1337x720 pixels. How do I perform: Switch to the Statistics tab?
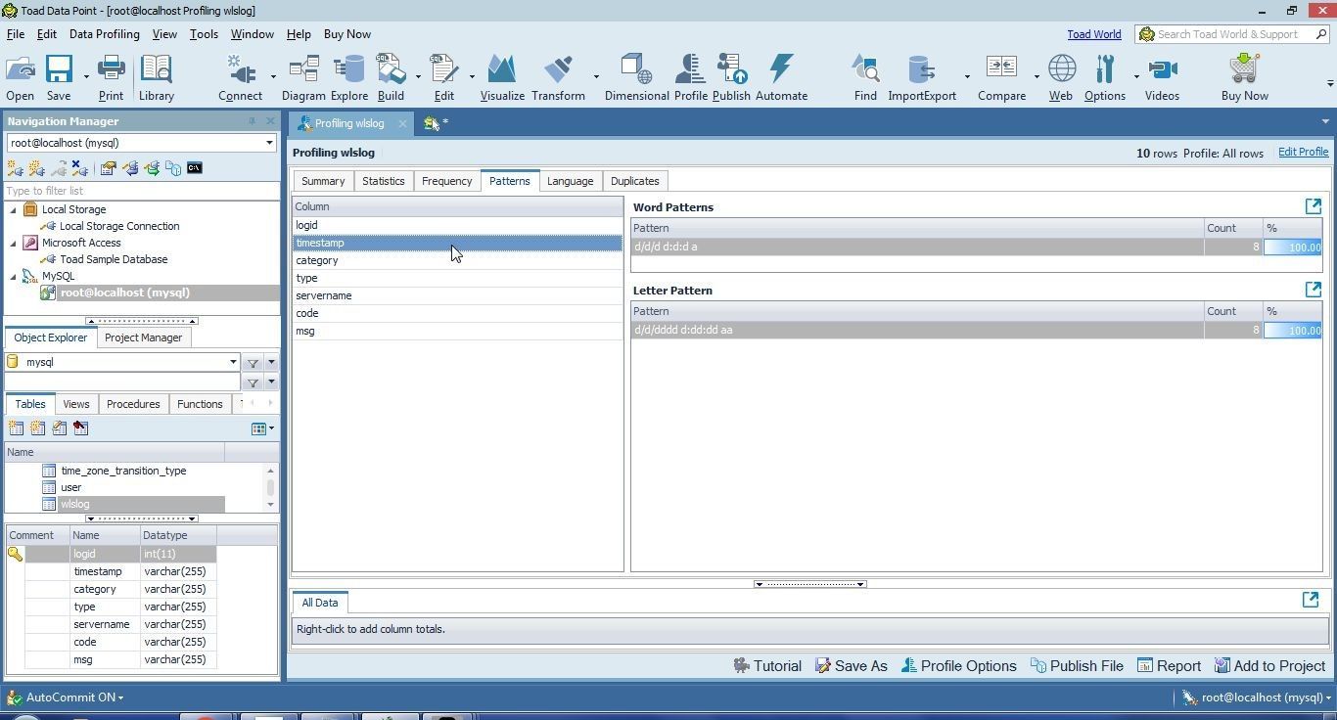pos(383,181)
